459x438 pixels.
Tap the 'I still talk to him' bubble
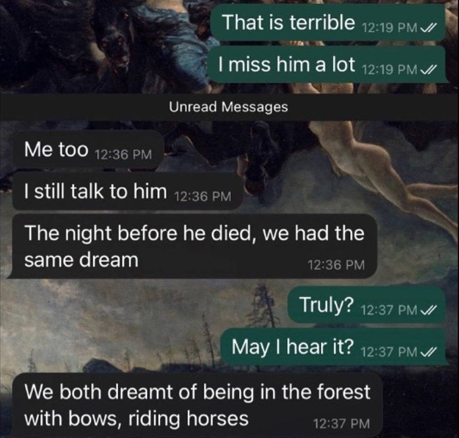[128, 191]
